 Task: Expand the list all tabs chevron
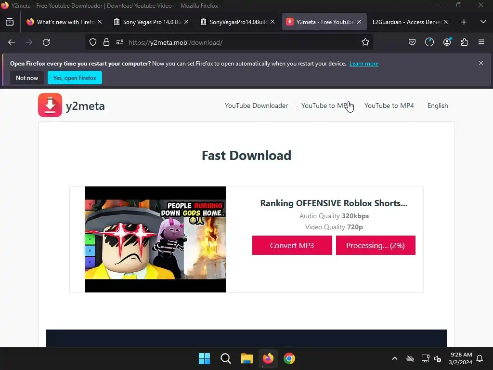[483, 22]
